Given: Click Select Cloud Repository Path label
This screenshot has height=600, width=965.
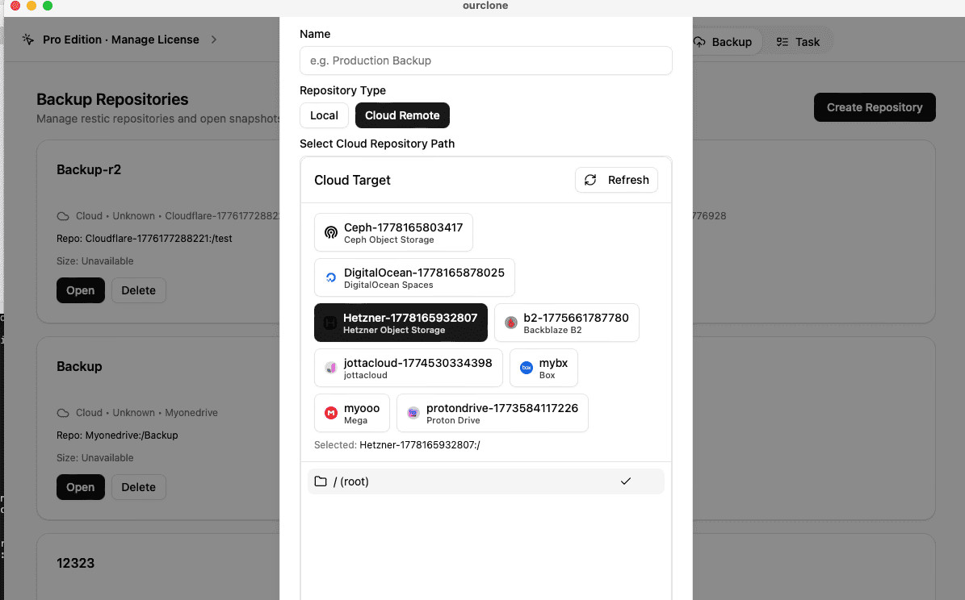Looking at the screenshot, I should (377, 144).
